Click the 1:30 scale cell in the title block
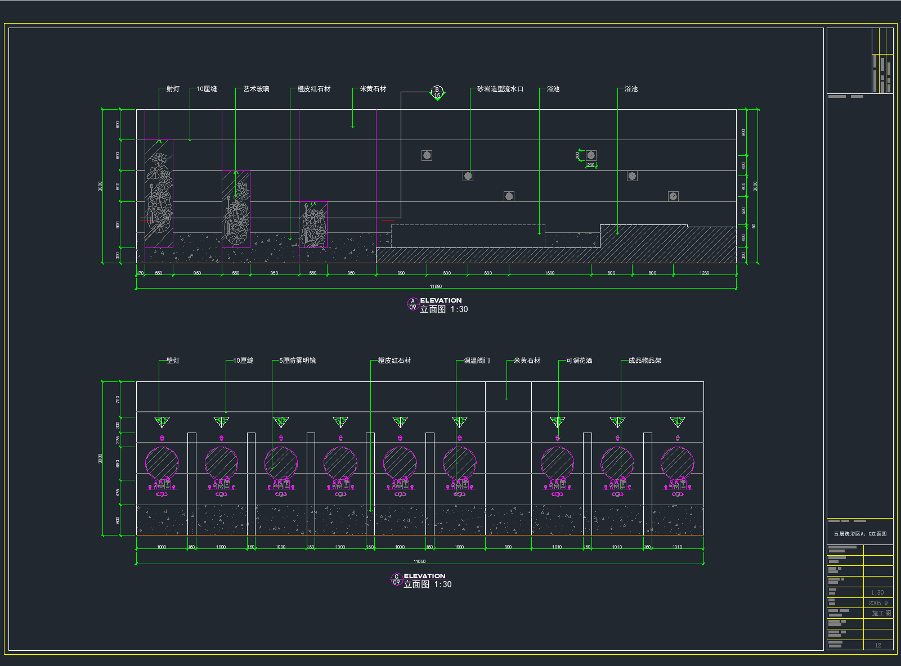 pyautogui.click(x=877, y=592)
